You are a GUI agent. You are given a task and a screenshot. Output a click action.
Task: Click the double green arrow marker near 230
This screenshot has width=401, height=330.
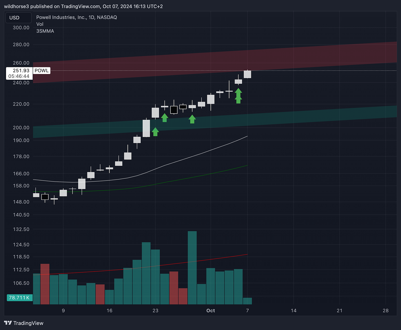click(x=238, y=96)
